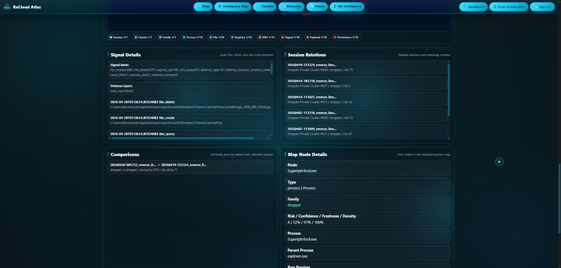Viewport: 561px width, 268px height.
Task: Toggle the Registry 1/16 legend chip
Action: [241, 37]
